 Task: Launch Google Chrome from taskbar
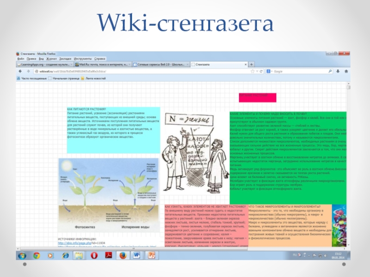pos(37,256)
